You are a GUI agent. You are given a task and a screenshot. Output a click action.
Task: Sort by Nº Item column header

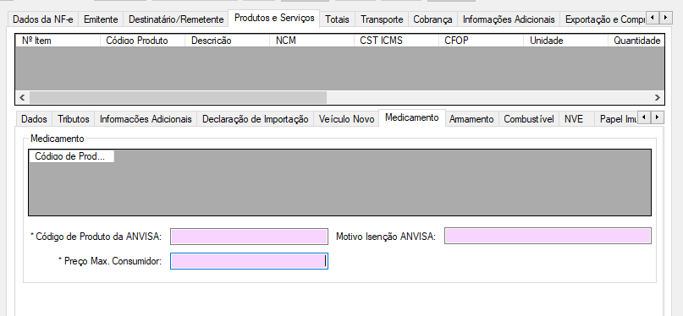pyautogui.click(x=58, y=41)
